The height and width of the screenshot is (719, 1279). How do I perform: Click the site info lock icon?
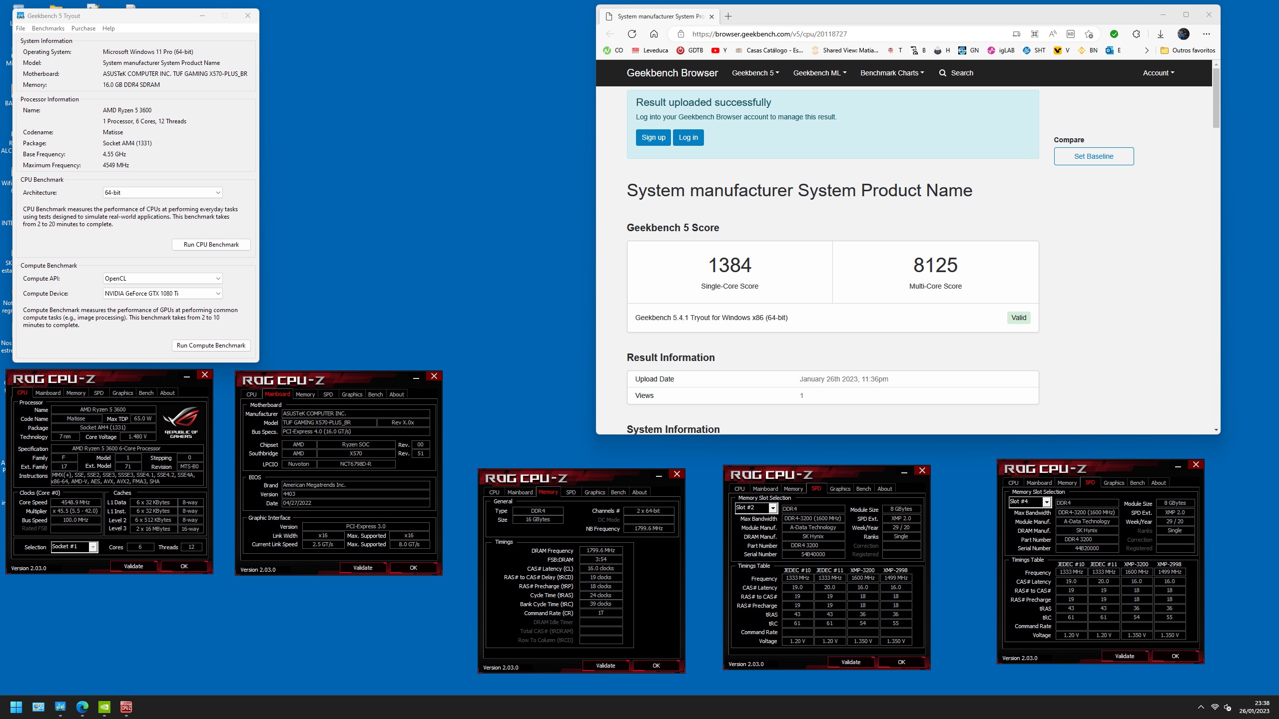[680, 34]
